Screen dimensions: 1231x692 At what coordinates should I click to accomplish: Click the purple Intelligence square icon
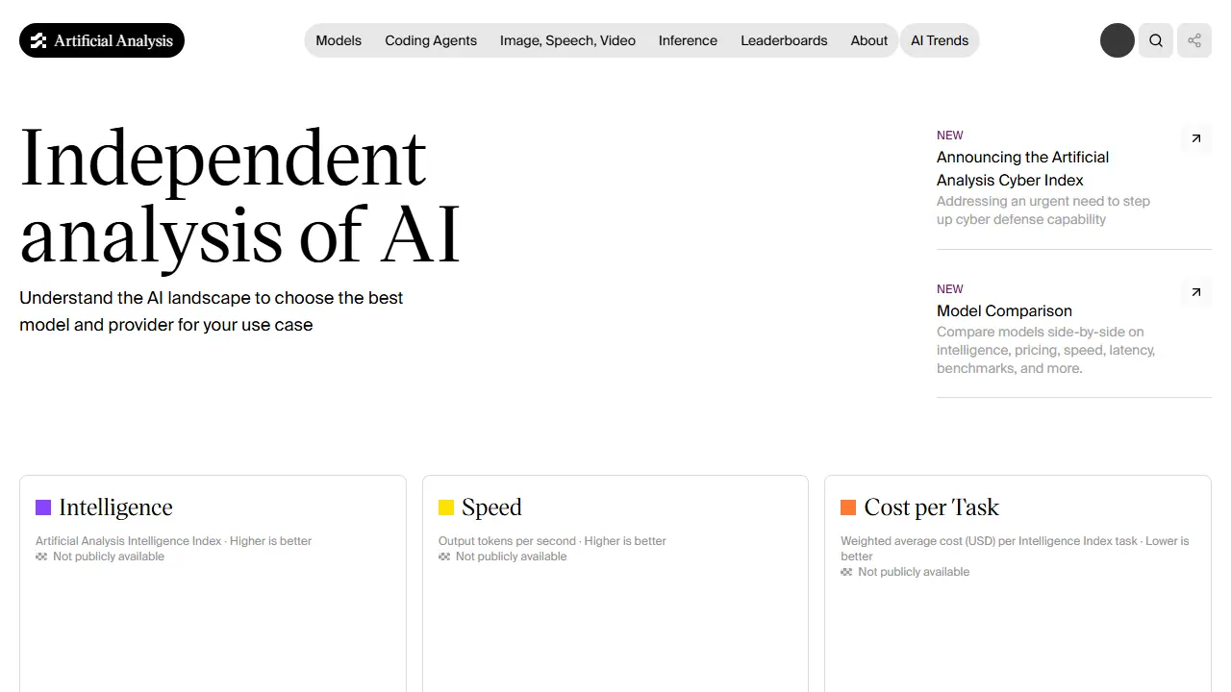point(43,507)
